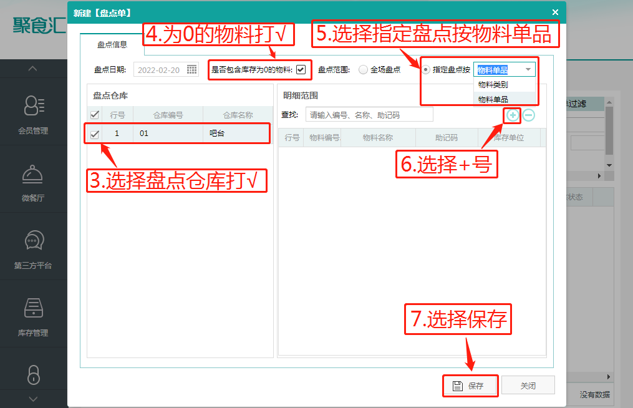Open 库存管理 sidebar module
Image resolution: width=633 pixels, height=408 pixels.
[x=33, y=317]
